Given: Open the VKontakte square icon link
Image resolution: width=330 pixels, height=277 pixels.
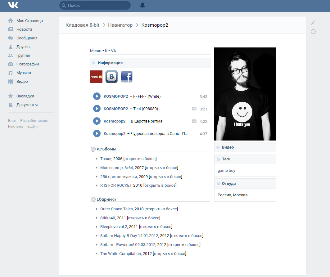Looking at the screenshot, I should pos(111,77).
